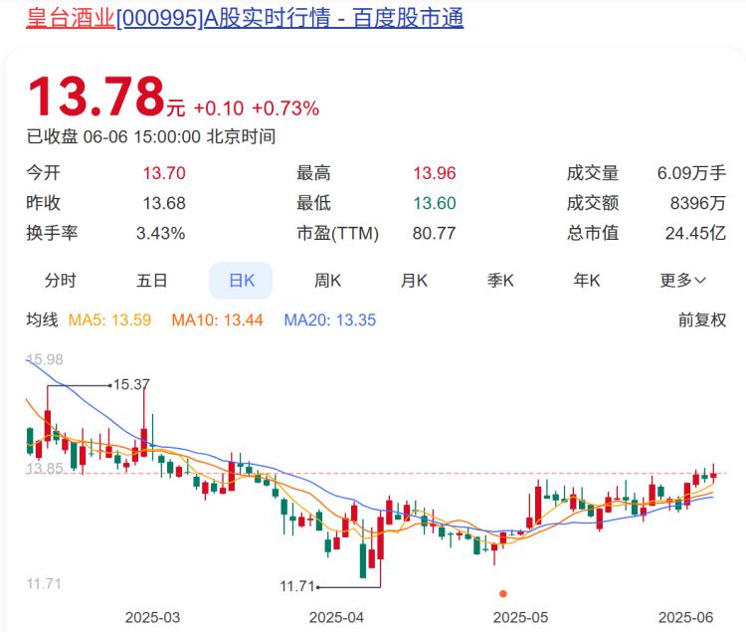Click the 2025-06 date axis label

(685, 618)
